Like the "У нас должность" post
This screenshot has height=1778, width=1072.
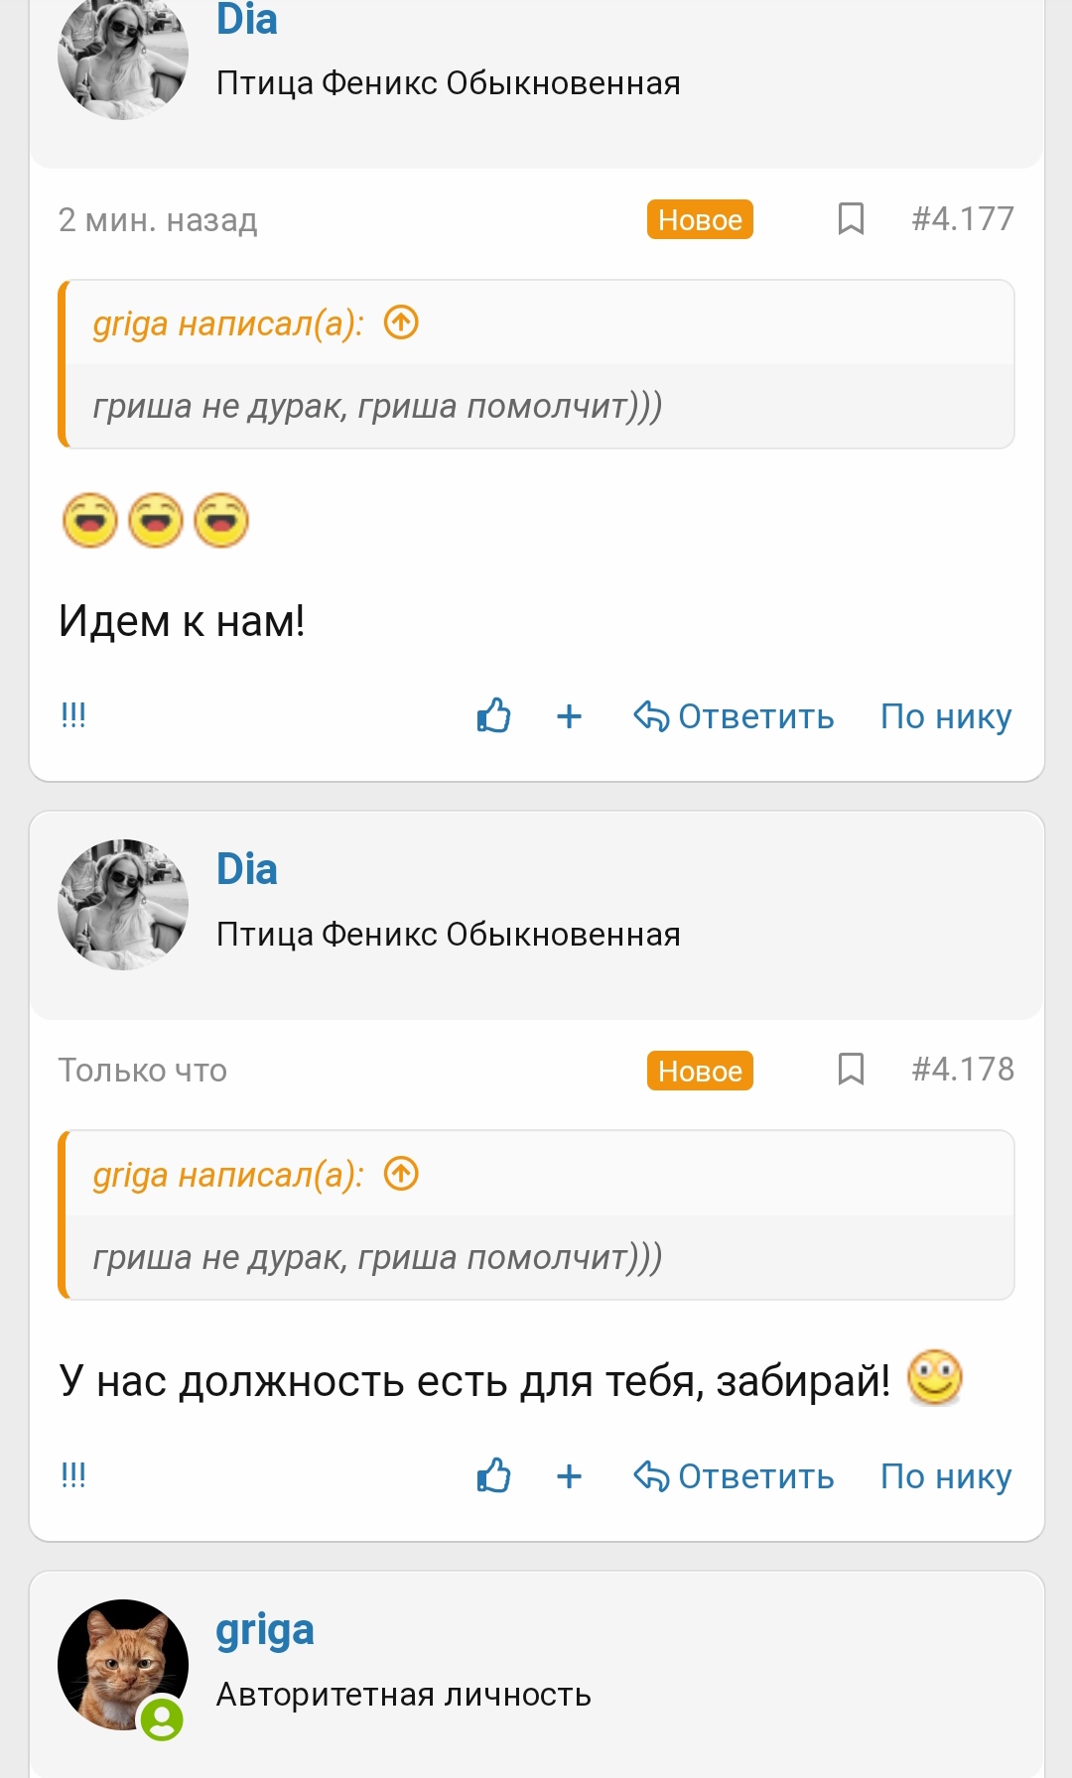(493, 1475)
